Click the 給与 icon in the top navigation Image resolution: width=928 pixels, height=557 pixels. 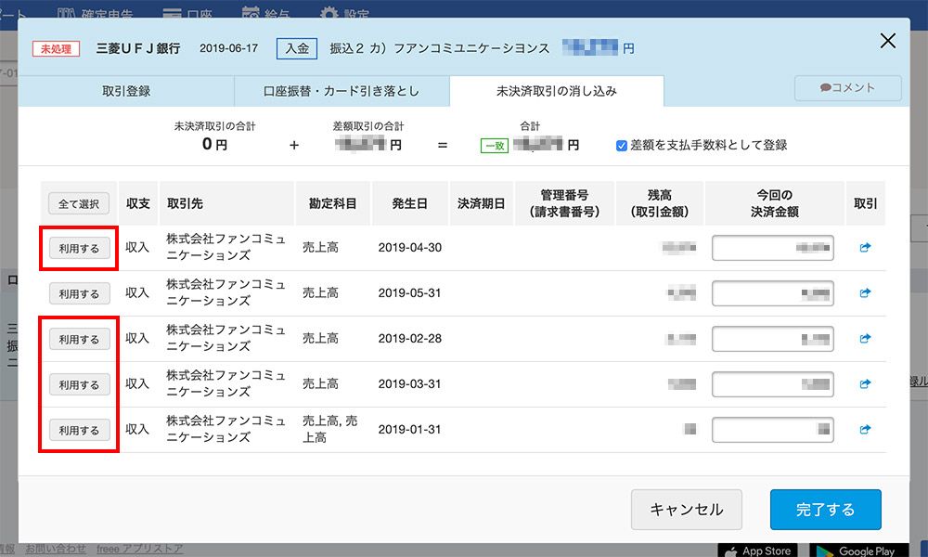click(x=251, y=13)
